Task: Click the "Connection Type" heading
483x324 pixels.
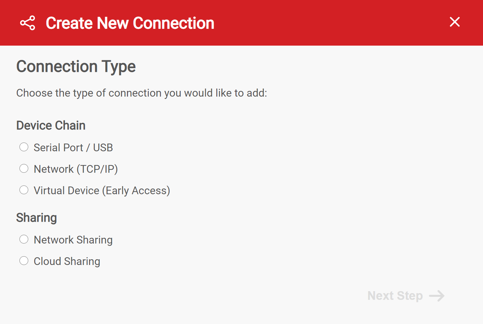Action: pyautogui.click(x=76, y=66)
